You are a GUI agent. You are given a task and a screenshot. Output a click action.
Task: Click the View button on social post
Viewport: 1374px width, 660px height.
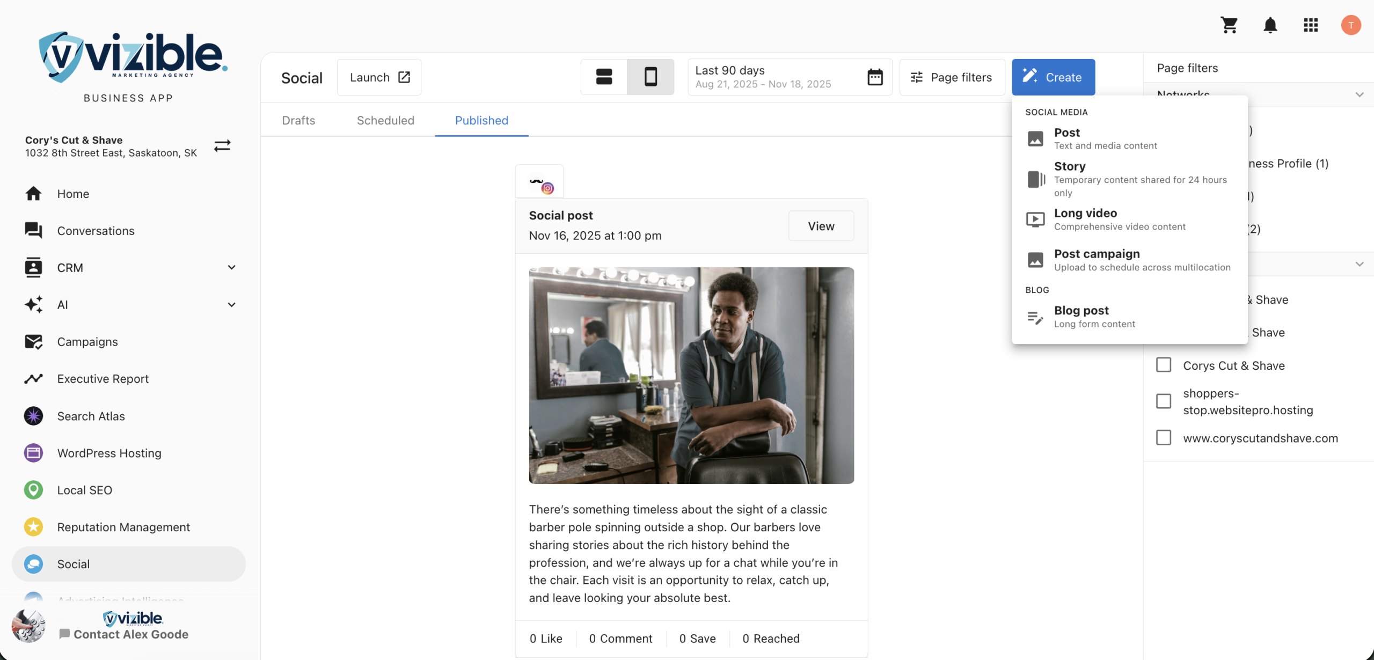[821, 226]
